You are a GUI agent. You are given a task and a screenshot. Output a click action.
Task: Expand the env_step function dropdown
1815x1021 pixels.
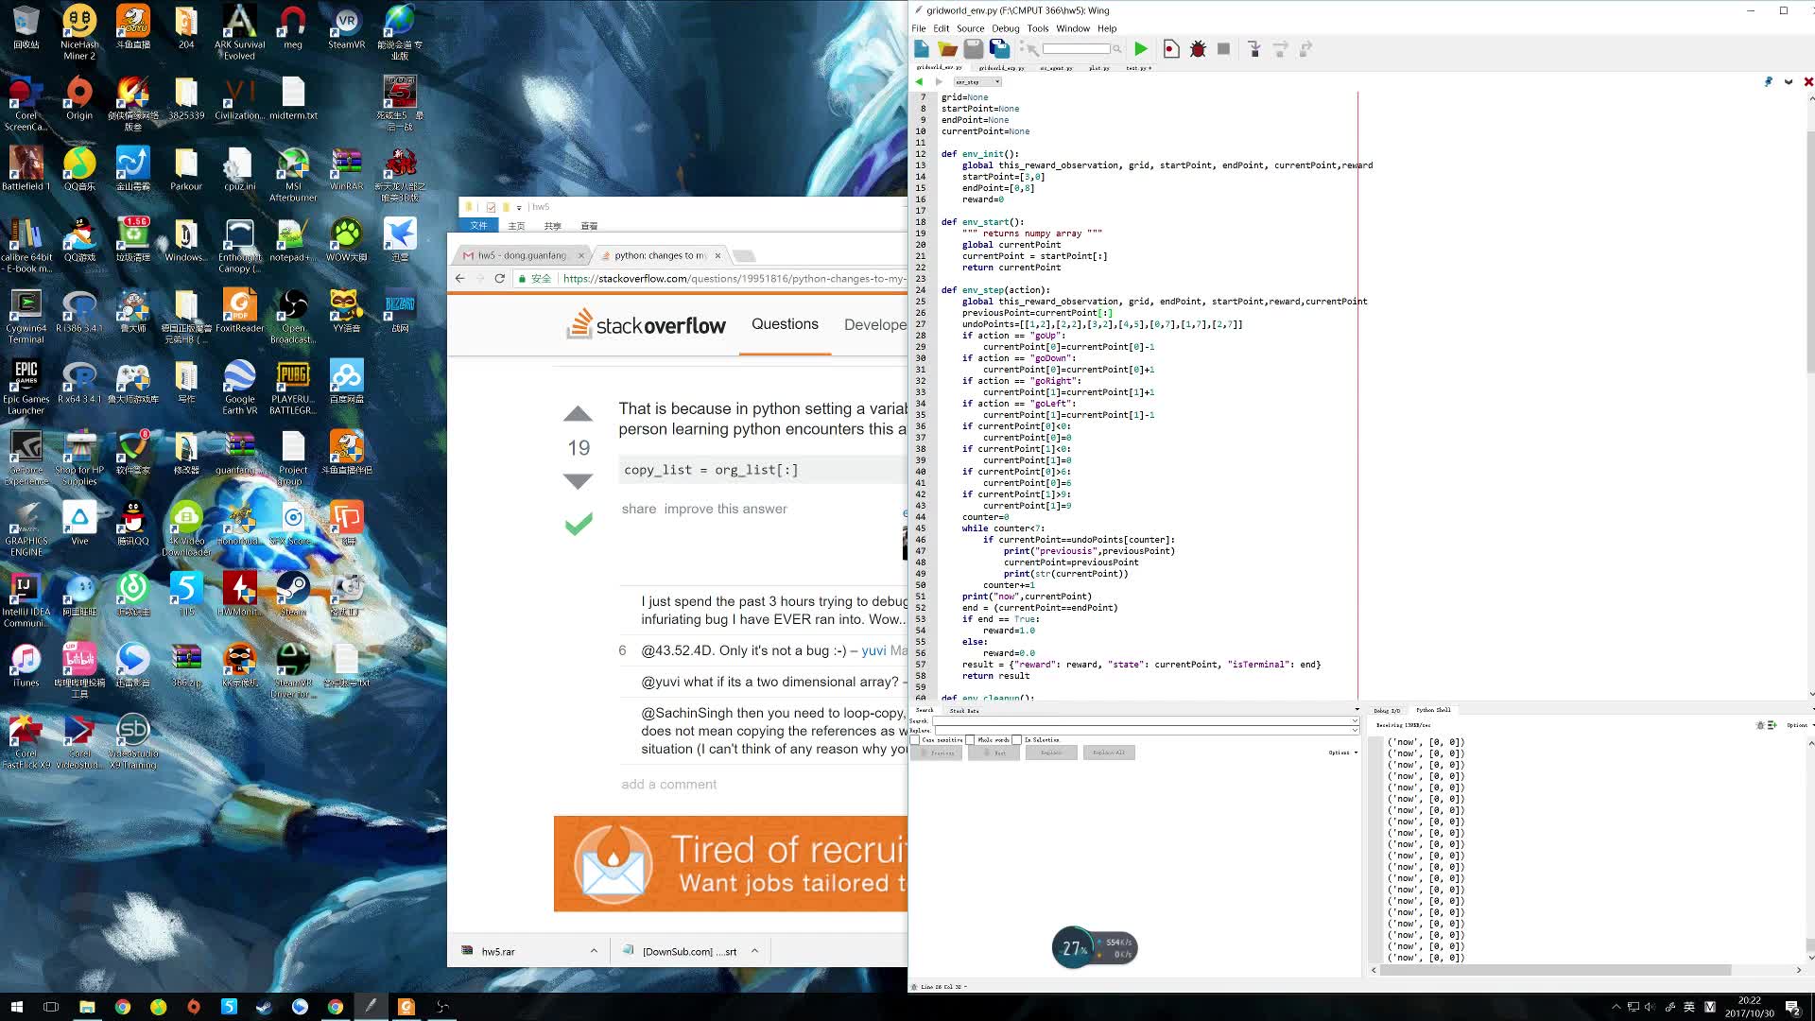pyautogui.click(x=997, y=82)
